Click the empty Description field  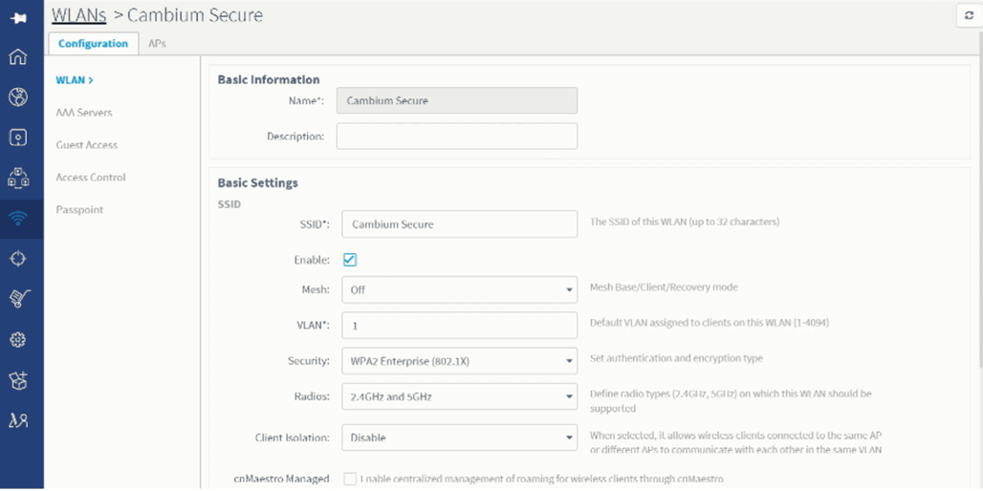coord(457,136)
